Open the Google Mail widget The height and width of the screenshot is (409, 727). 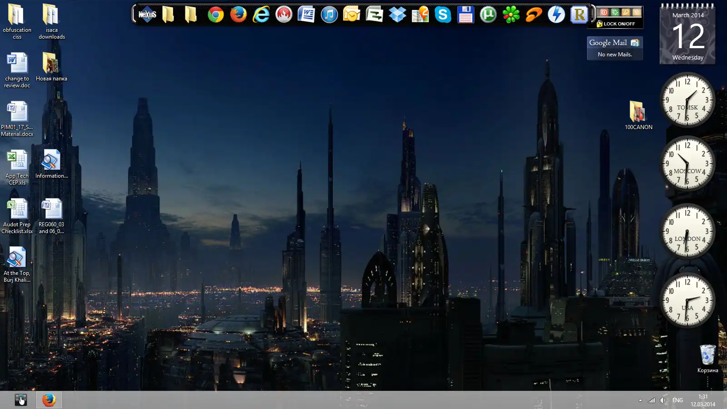pos(615,48)
